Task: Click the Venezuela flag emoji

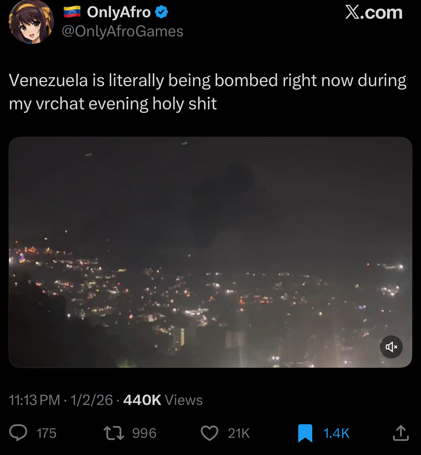Action: coord(72,12)
